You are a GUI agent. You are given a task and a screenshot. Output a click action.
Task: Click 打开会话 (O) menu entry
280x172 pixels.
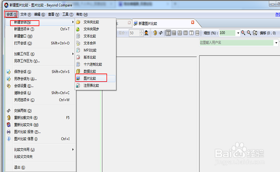(40, 43)
